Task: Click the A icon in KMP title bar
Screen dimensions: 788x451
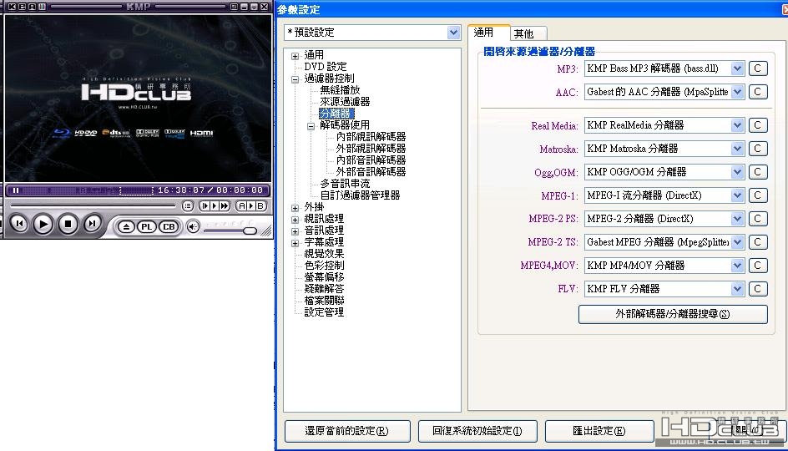Action: tap(32, 7)
